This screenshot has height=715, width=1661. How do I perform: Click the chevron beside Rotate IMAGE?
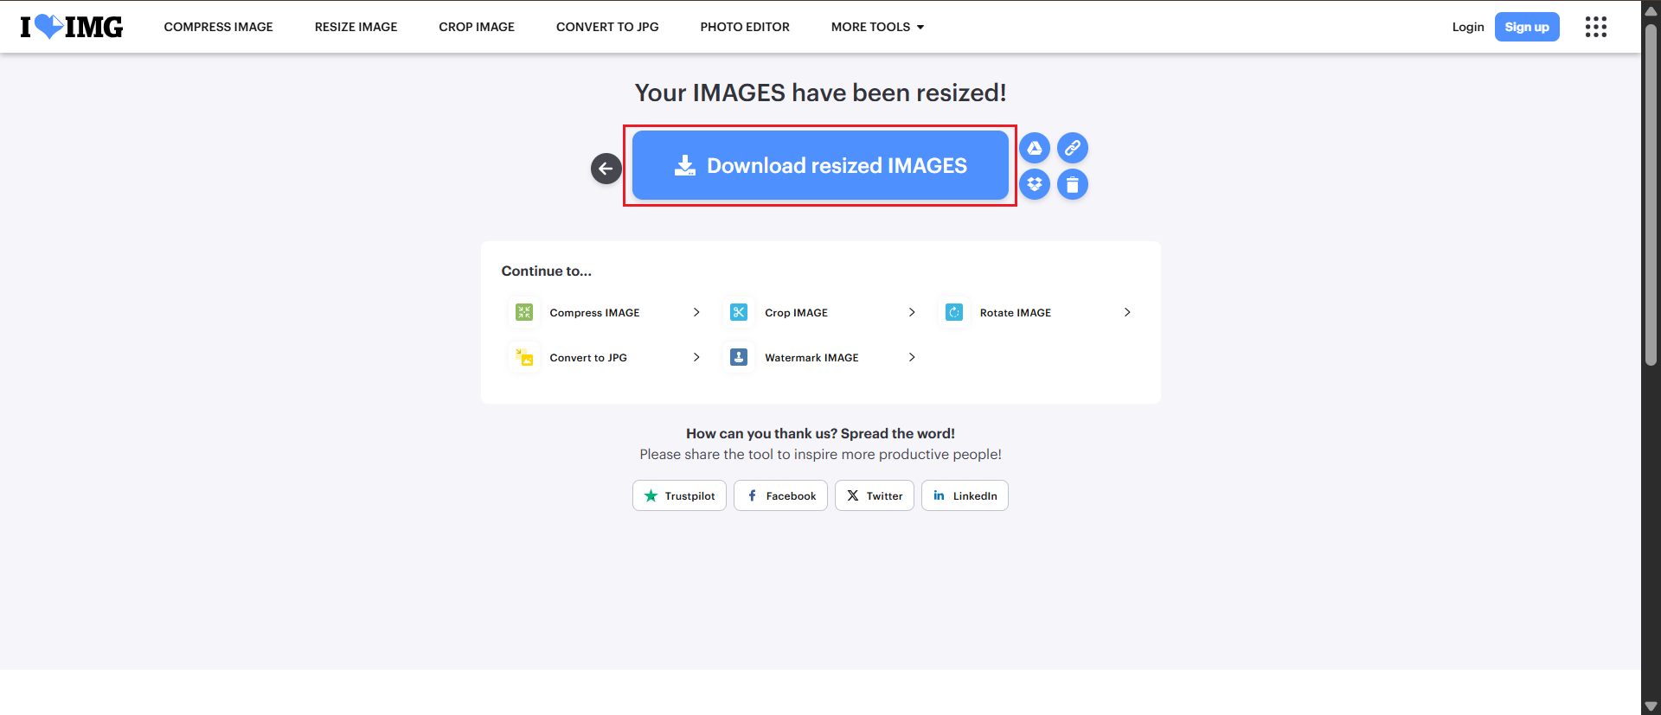[1127, 312]
